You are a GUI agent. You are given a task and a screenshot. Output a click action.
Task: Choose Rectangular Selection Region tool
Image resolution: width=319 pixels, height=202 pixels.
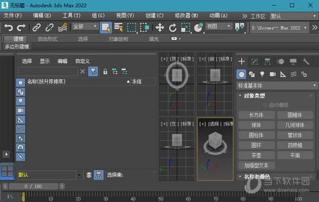point(132,28)
